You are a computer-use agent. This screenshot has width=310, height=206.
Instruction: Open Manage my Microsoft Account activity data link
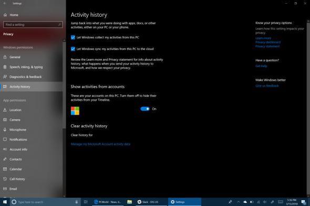point(100,144)
